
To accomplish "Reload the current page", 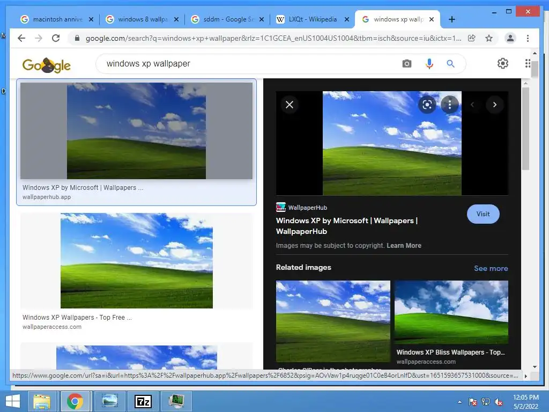I will coord(56,38).
